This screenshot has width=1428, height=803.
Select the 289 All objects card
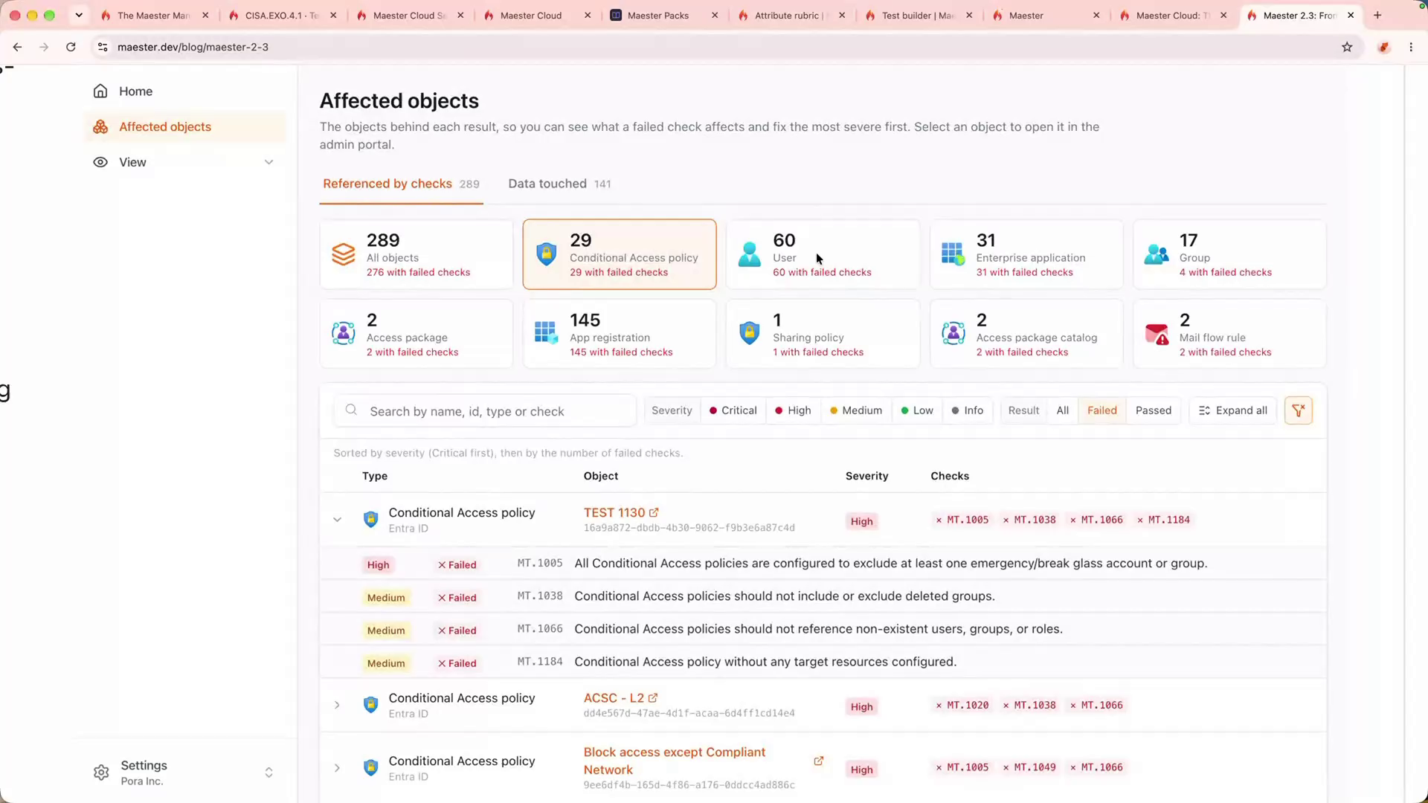[x=416, y=254]
